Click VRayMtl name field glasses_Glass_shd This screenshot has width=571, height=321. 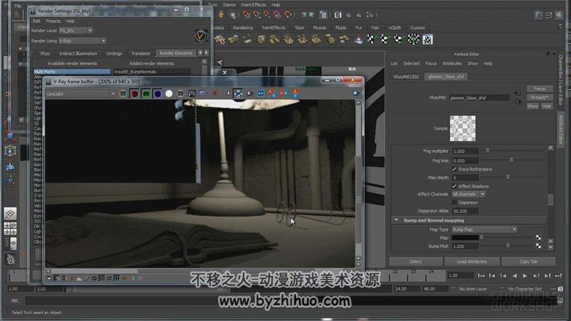(x=479, y=98)
